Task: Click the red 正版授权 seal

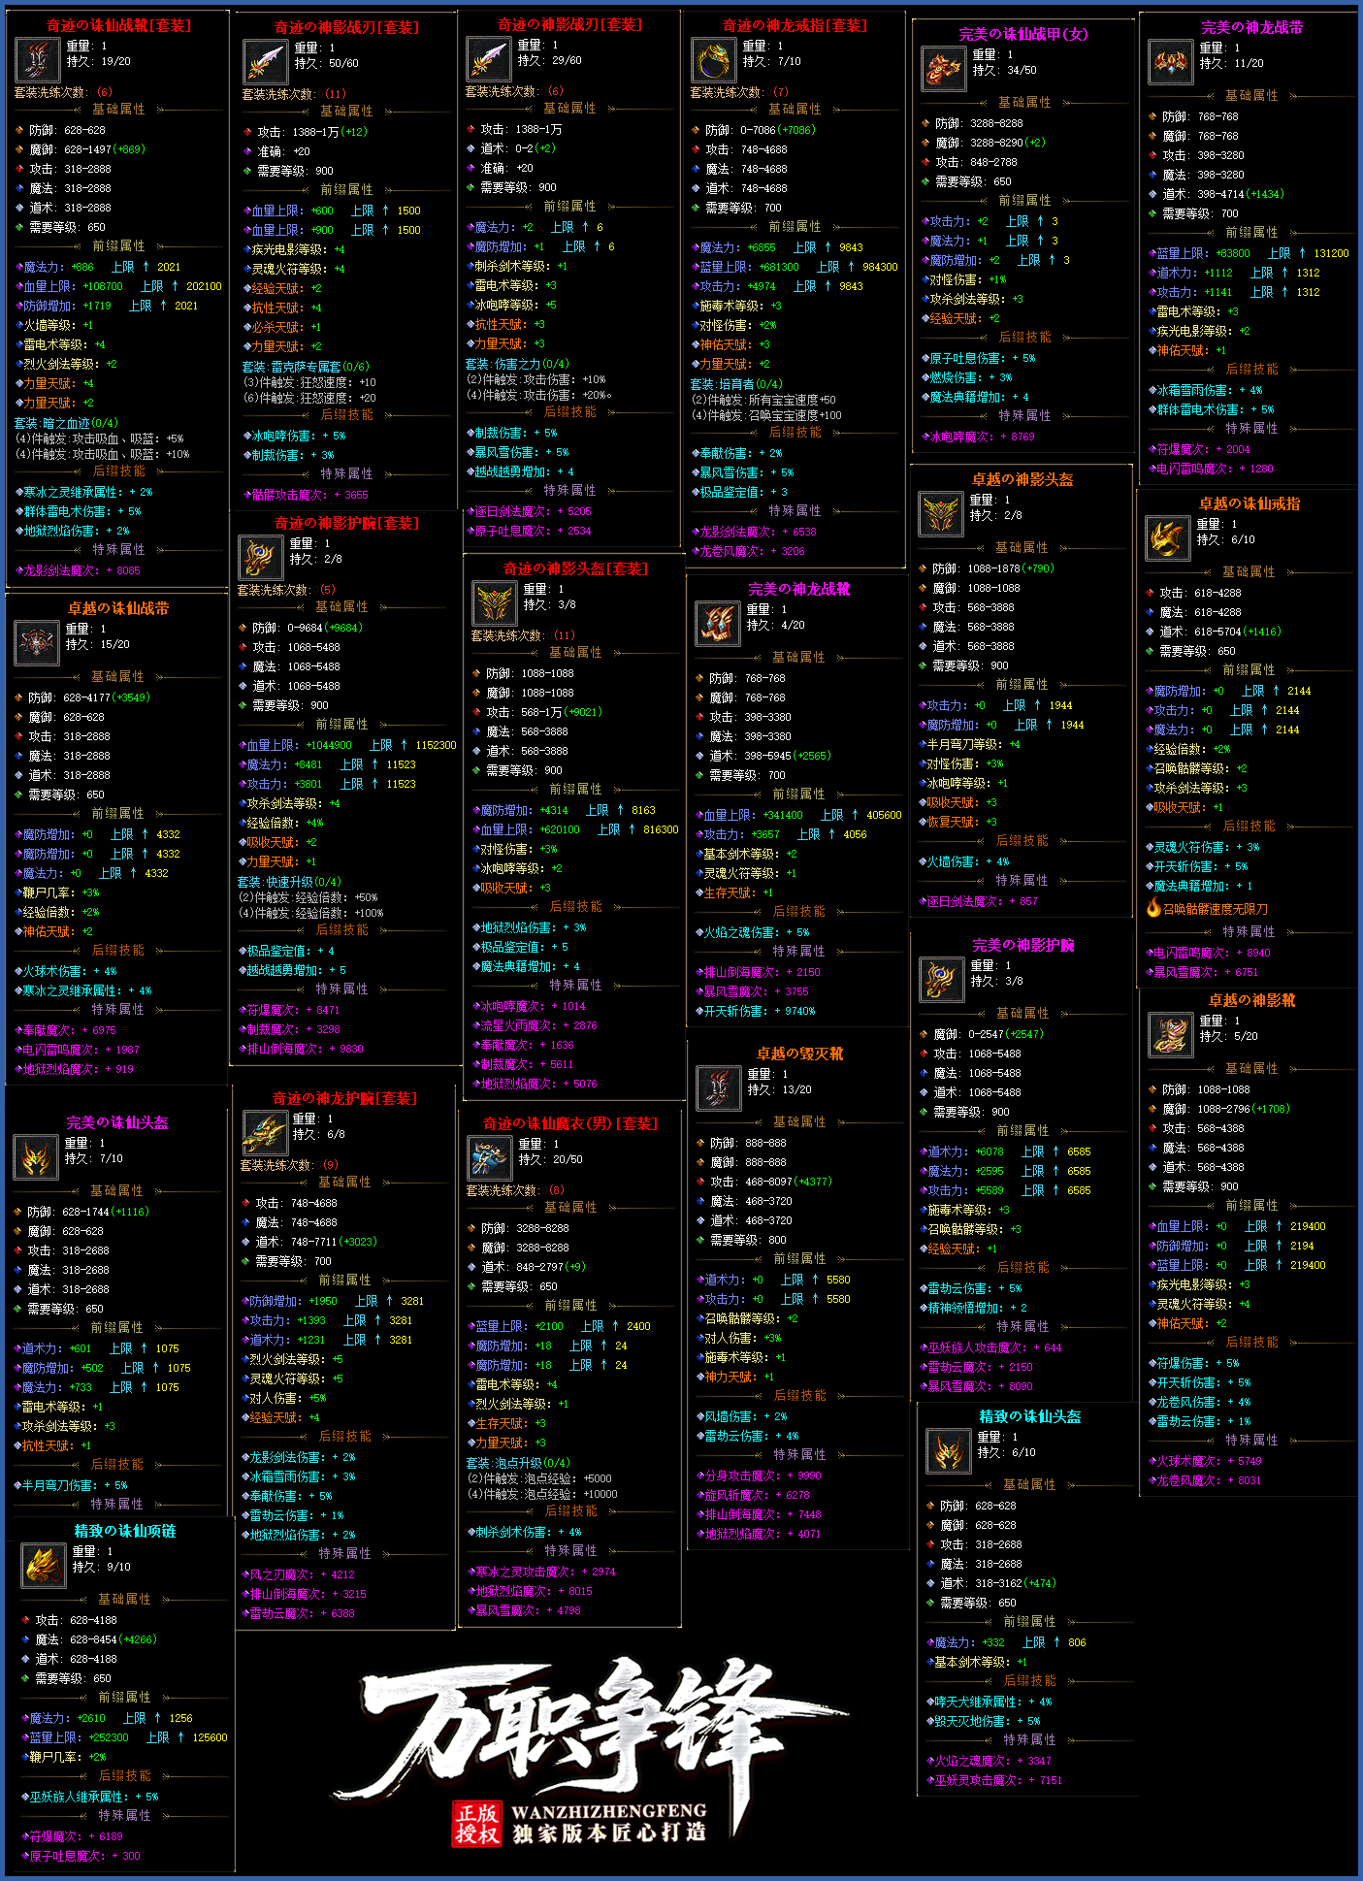Action: click(x=476, y=1824)
